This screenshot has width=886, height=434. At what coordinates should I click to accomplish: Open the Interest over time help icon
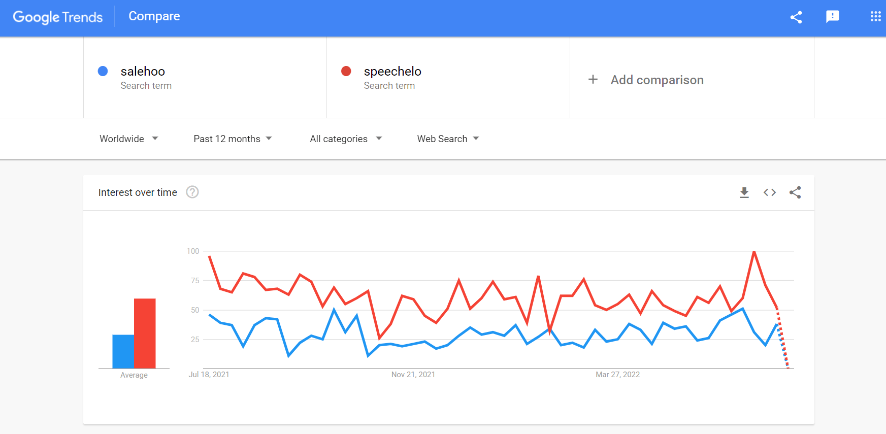pos(192,192)
